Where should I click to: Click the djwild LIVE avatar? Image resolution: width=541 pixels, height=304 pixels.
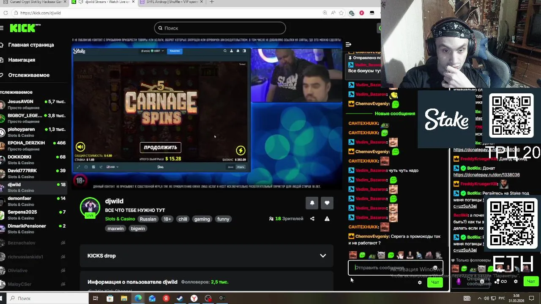(90, 207)
